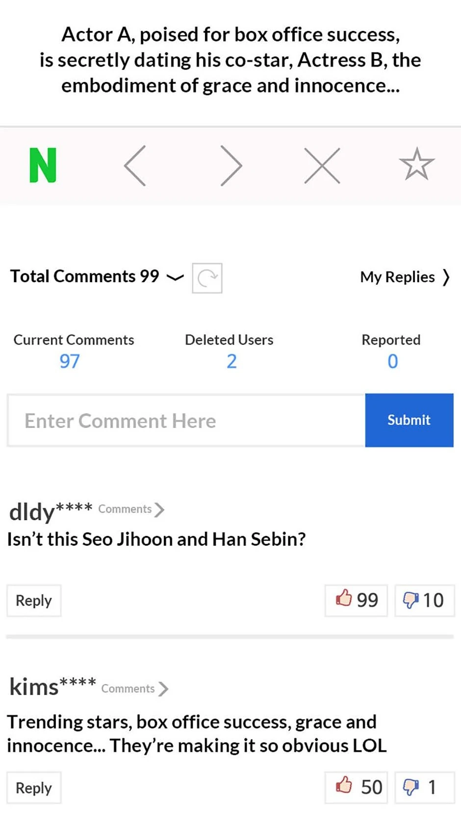Like the kims**** comment
Image resolution: width=461 pixels, height=820 pixels.
pos(356,787)
